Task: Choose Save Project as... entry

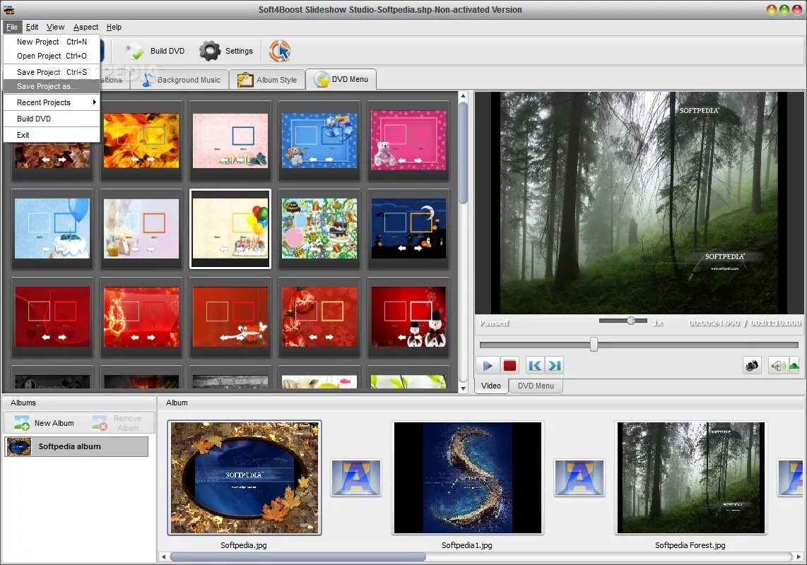Action: pos(52,86)
